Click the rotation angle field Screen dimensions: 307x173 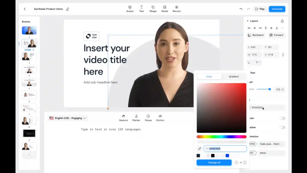click(254, 62)
